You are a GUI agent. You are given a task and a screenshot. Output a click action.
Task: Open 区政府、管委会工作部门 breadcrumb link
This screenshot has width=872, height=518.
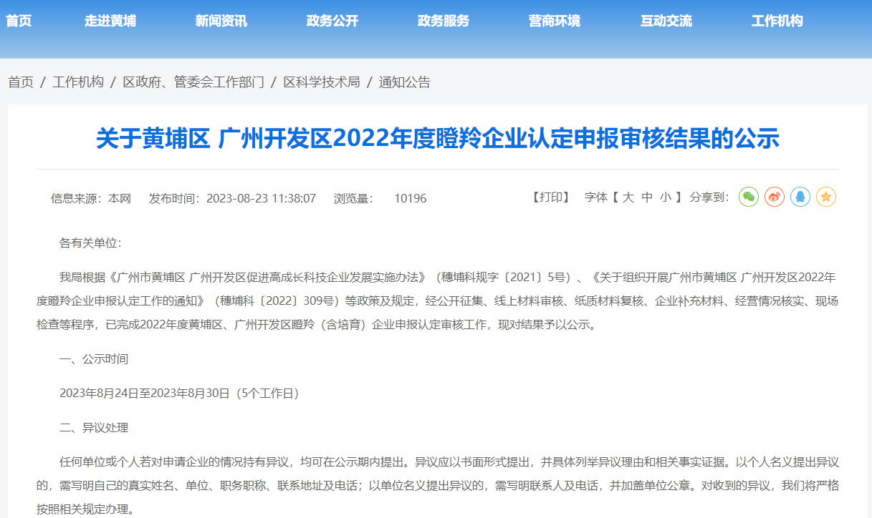click(x=193, y=82)
